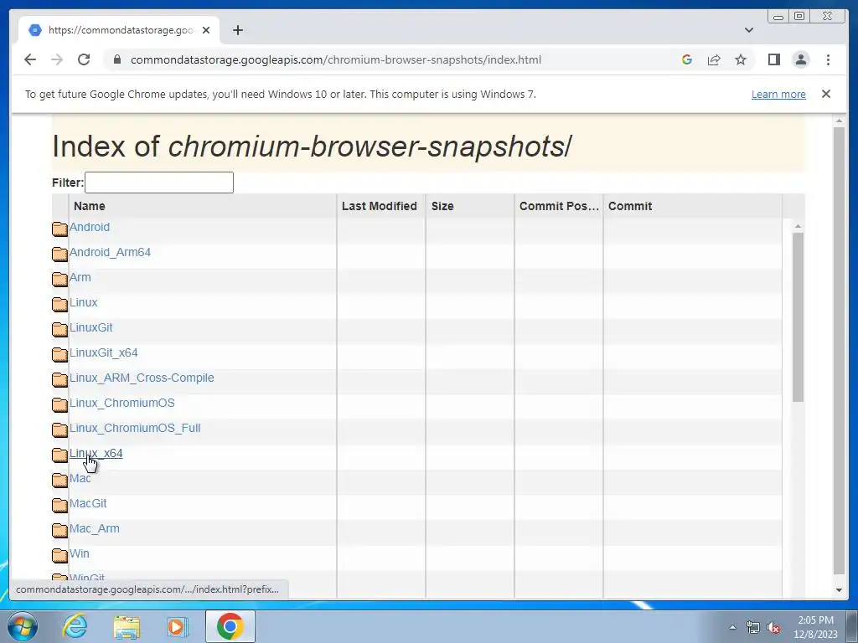Image resolution: width=858 pixels, height=643 pixels.
Task: Open the Linux folder link
Action: coord(83,302)
